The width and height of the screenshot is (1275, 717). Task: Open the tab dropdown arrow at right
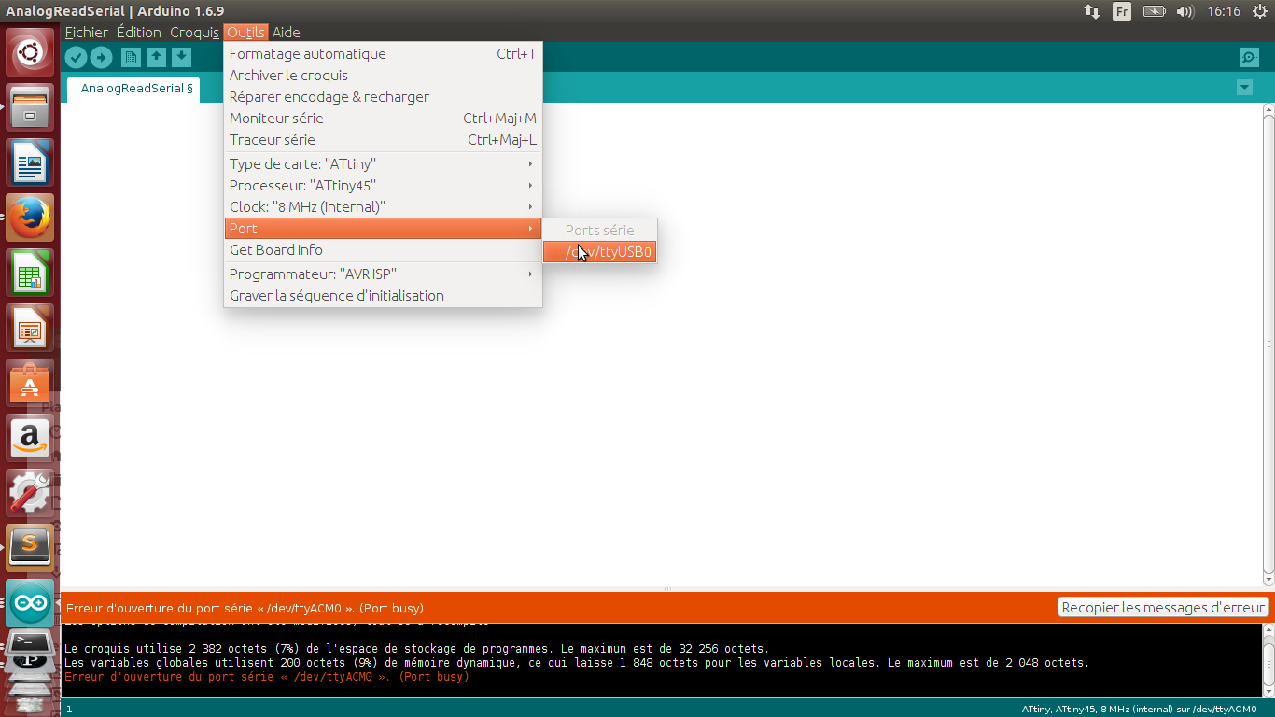tap(1244, 87)
